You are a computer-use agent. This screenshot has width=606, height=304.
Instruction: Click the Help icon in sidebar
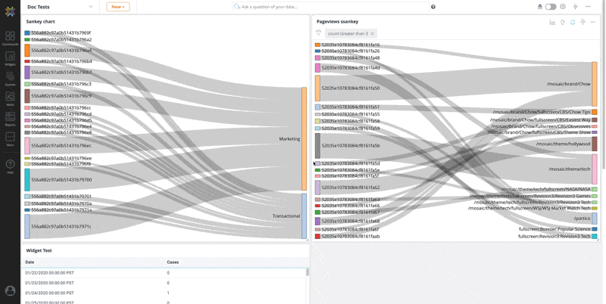pyautogui.click(x=10, y=166)
